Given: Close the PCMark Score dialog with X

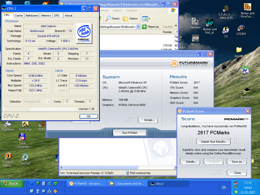Looking at the screenshot, I should [x=248, y=111].
